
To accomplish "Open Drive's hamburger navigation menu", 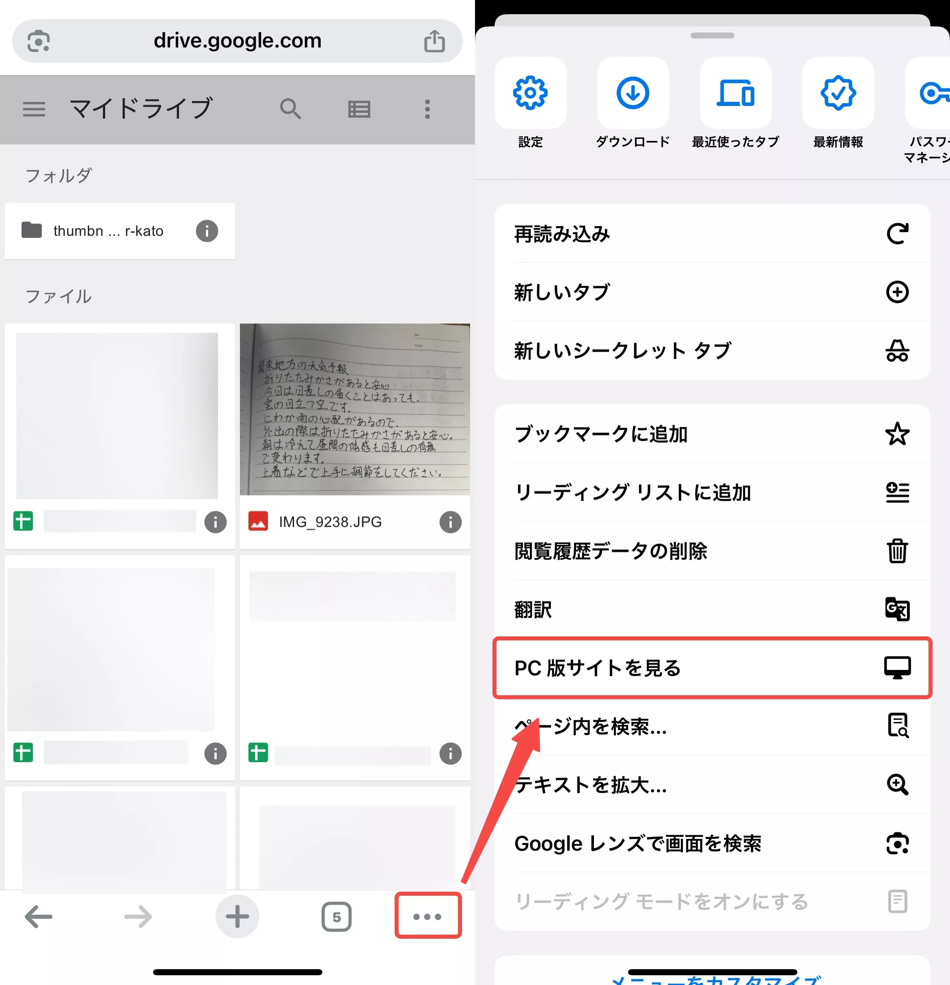I will point(34,109).
